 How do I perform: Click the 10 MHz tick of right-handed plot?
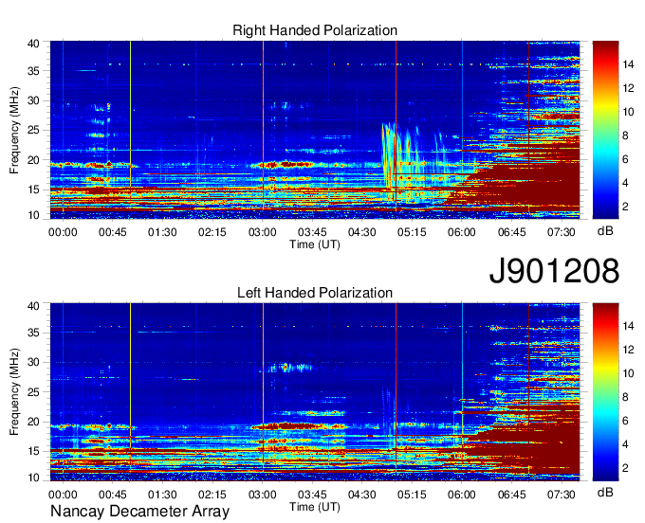click(x=33, y=215)
